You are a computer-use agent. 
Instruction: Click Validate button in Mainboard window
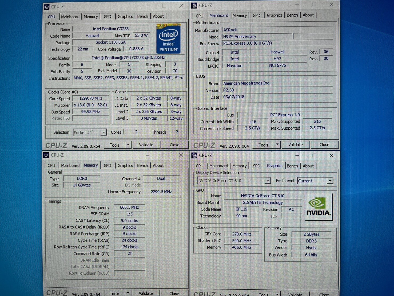[296, 145]
